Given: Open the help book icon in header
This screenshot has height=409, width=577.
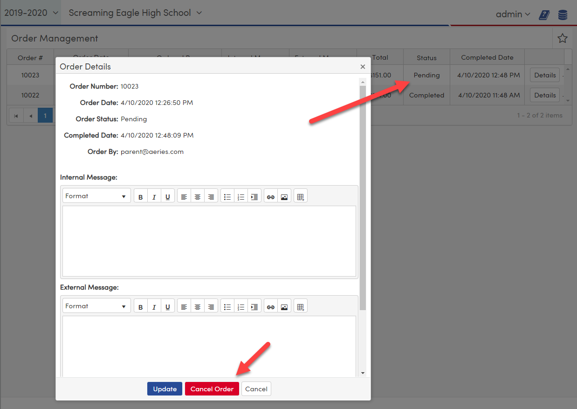Looking at the screenshot, I should click(544, 15).
